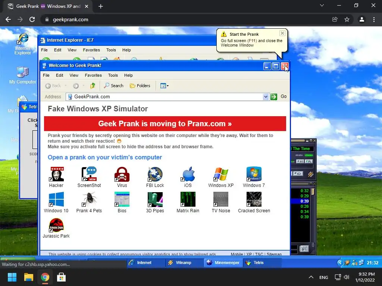Screen dimensions: 382x286
Task: Start the Matrix Rain prank
Action: [x=188, y=202]
